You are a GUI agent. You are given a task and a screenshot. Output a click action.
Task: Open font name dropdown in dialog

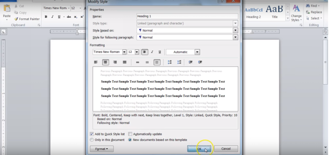pyautogui.click(x=124, y=52)
